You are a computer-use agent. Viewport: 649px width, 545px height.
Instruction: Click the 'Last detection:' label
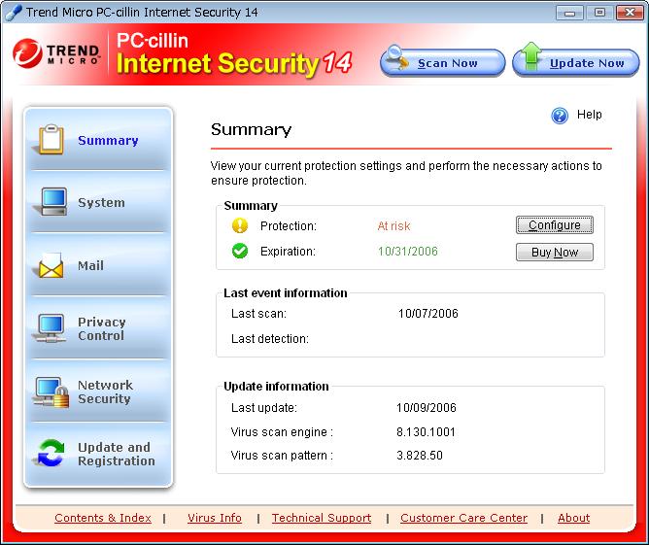pos(270,338)
